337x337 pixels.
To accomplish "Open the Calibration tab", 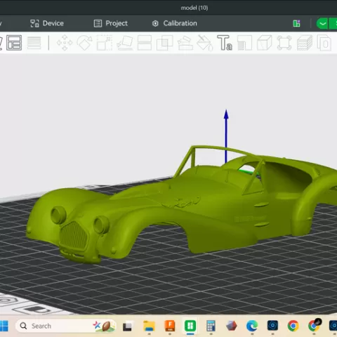I will tap(174, 23).
